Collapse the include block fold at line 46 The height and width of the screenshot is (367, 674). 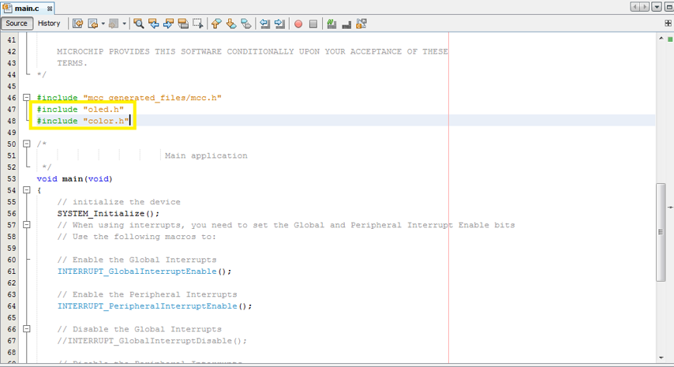click(26, 98)
